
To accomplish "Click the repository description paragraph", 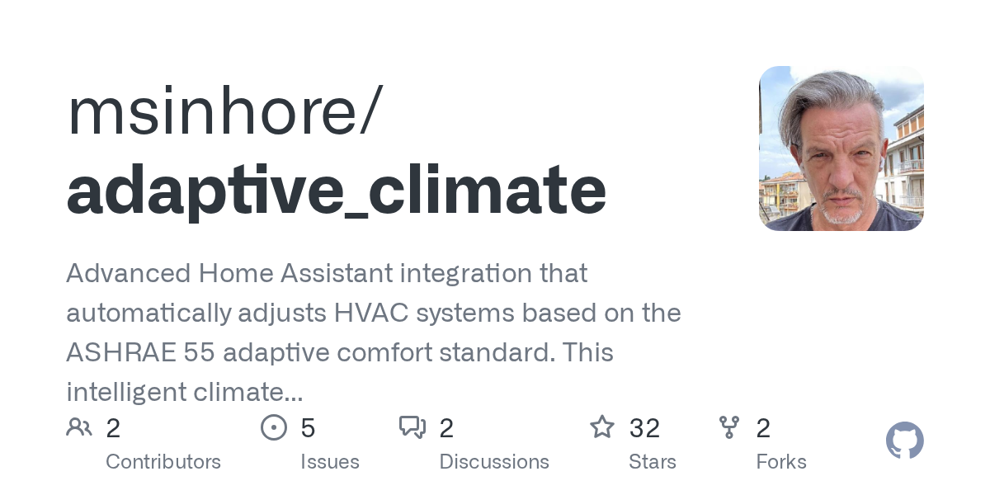I will click(374, 332).
